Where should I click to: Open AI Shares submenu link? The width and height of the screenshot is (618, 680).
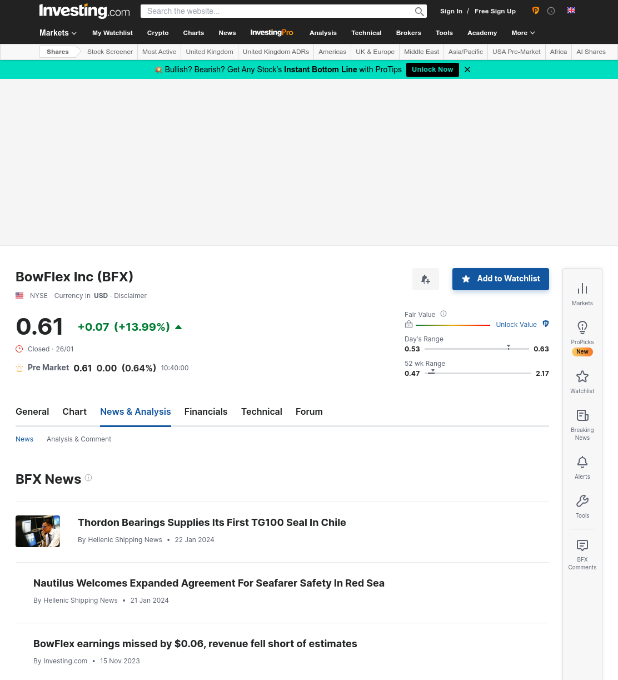591,52
